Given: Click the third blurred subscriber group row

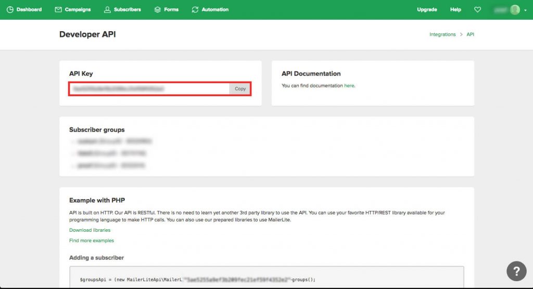Looking at the screenshot, I should point(109,165).
